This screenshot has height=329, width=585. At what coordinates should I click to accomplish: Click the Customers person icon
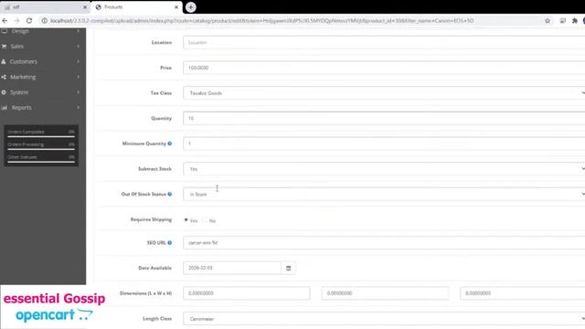4,61
